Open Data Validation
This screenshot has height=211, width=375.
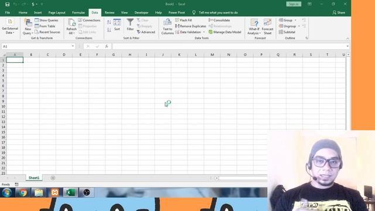click(x=188, y=32)
